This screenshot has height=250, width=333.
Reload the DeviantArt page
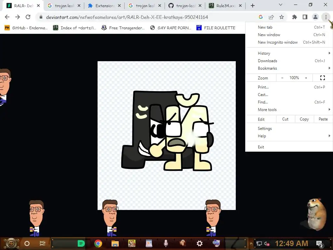coord(28,17)
